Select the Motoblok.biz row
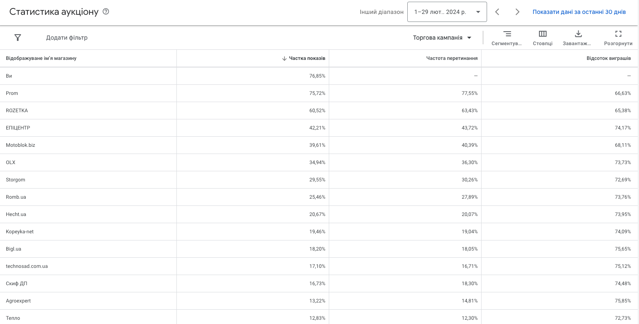This screenshot has height=324, width=639. coord(319,145)
